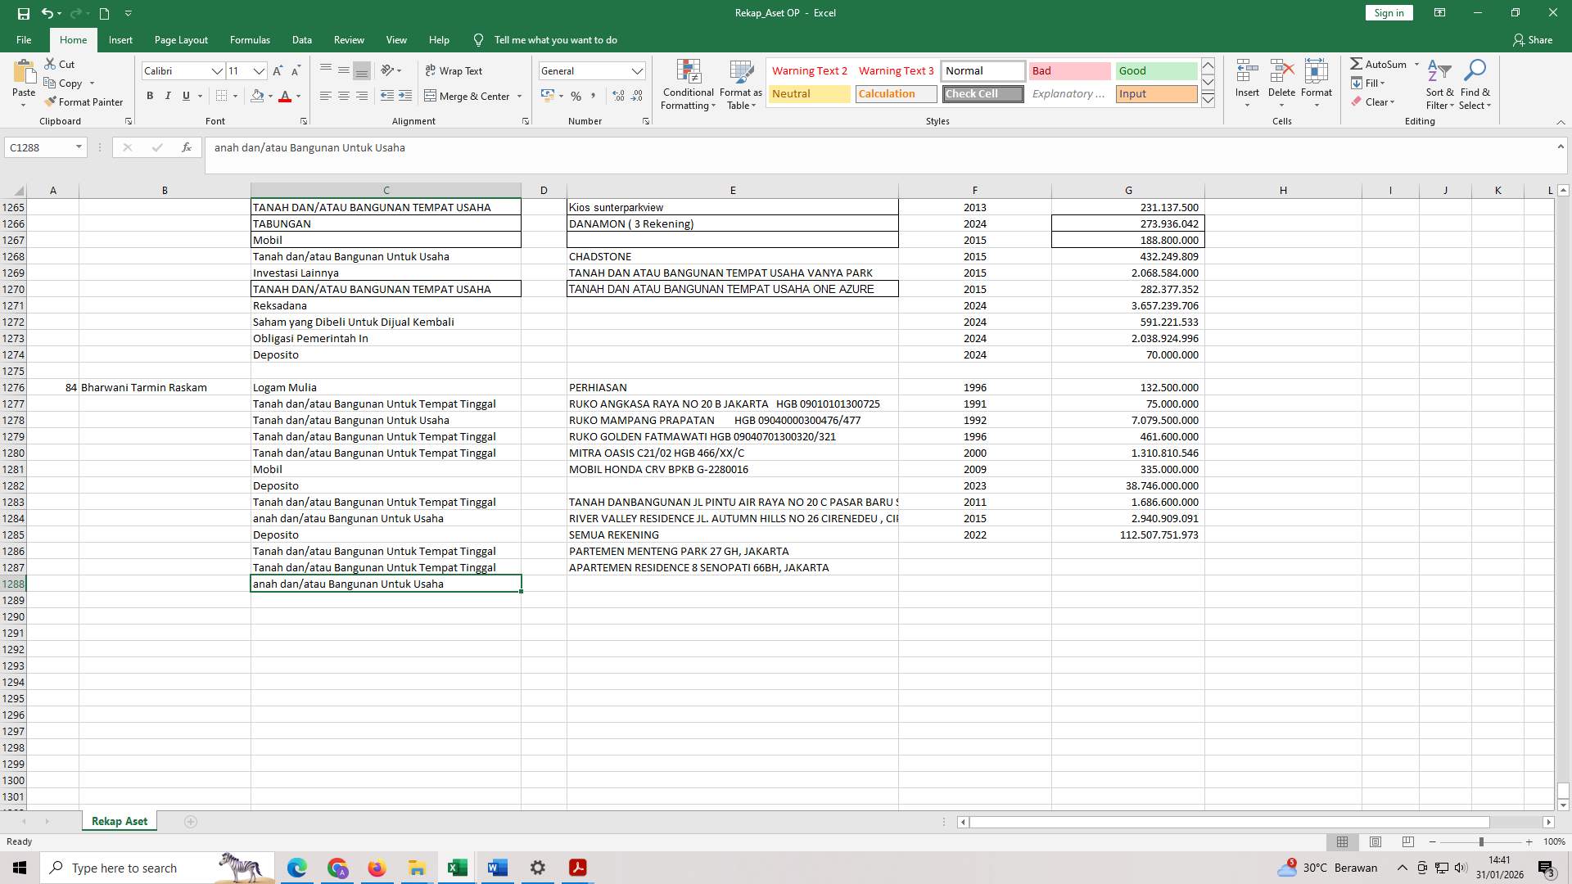Switch to the Formulas ribbon tab

click(x=250, y=39)
